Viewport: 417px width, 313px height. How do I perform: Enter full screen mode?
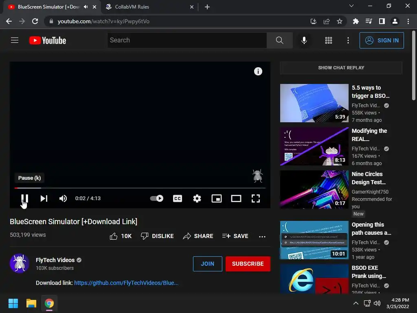[256, 198]
